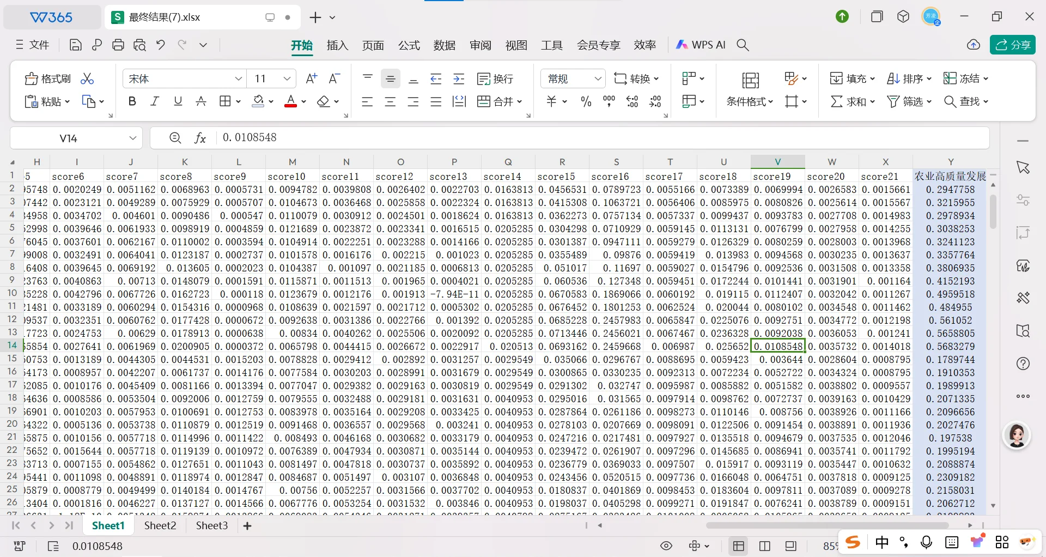Screen dimensions: 1046x557
Task: Toggle underline formatting
Action: [178, 101]
